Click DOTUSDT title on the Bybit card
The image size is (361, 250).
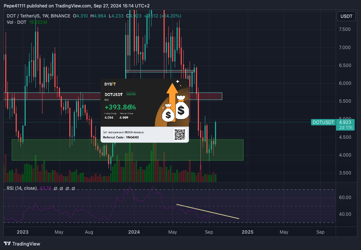(114, 94)
